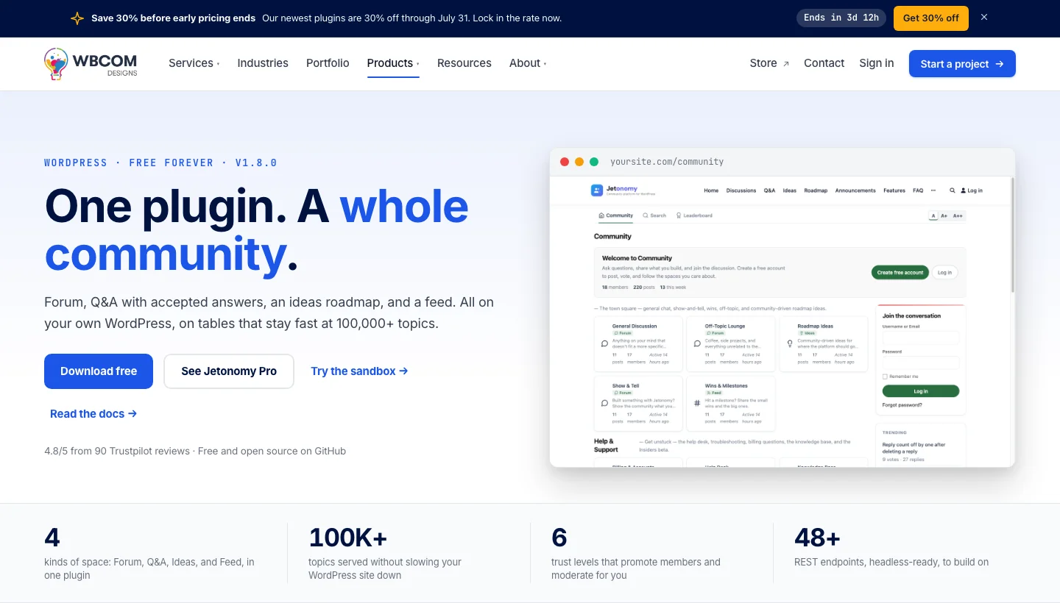Click the Off-Topic Lounge chat bubble icon
Viewport: 1060px width, 603px height.
click(x=697, y=343)
